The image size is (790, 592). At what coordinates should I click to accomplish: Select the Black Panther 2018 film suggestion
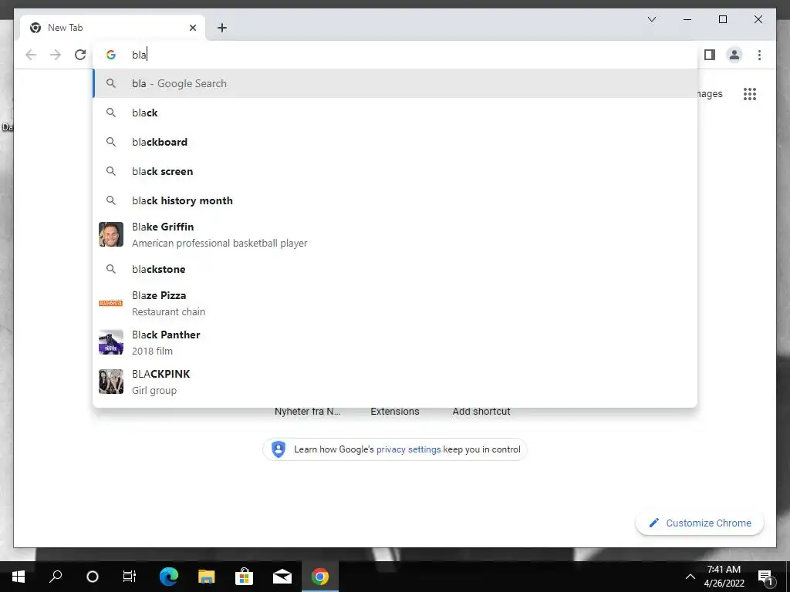(395, 342)
